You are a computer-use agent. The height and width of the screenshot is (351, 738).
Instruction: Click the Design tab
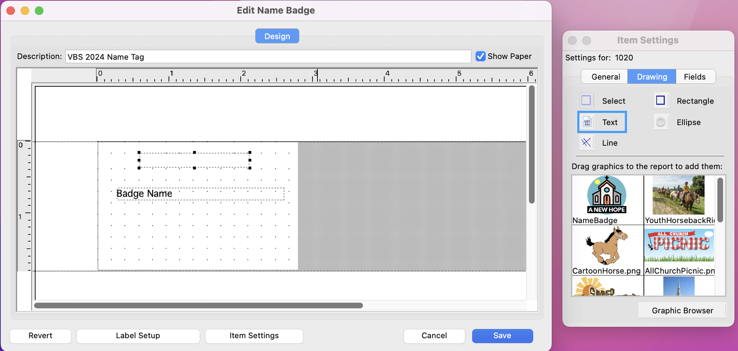point(277,36)
